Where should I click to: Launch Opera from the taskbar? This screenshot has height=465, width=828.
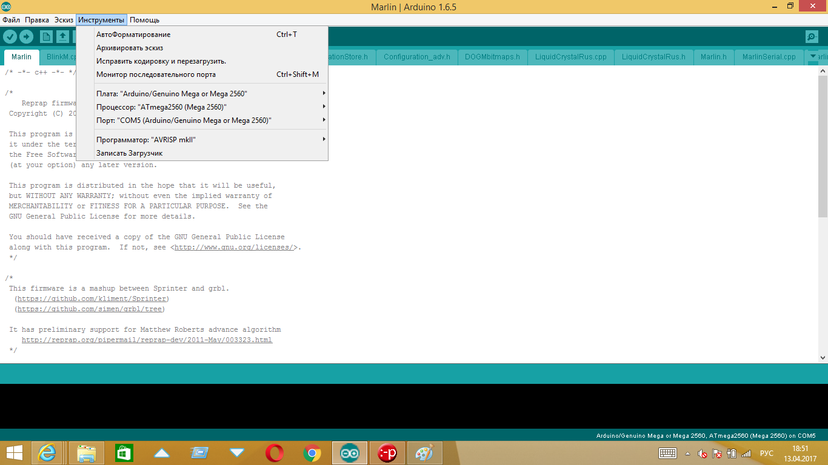pos(275,453)
